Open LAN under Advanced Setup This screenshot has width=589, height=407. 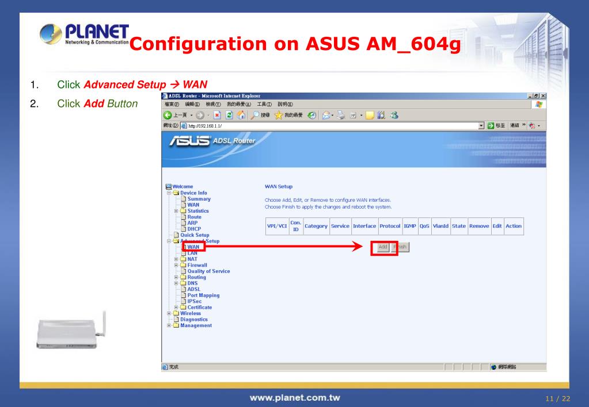point(192,253)
